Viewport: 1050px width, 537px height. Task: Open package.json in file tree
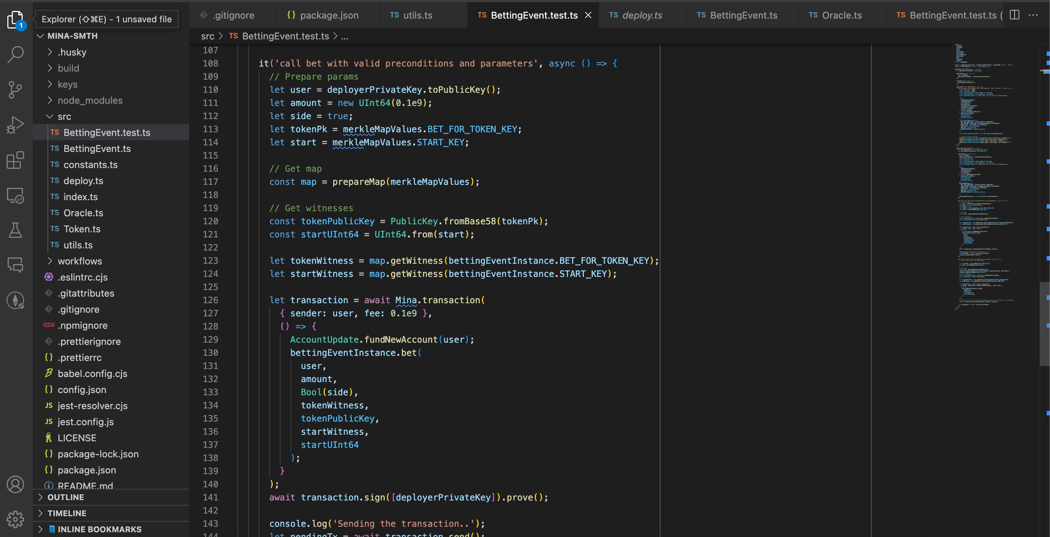click(111, 470)
